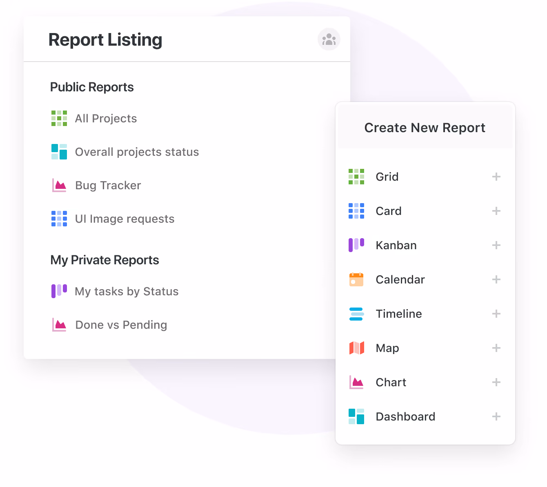Click the Chart report type icon
The image size is (547, 487).
pyautogui.click(x=356, y=382)
